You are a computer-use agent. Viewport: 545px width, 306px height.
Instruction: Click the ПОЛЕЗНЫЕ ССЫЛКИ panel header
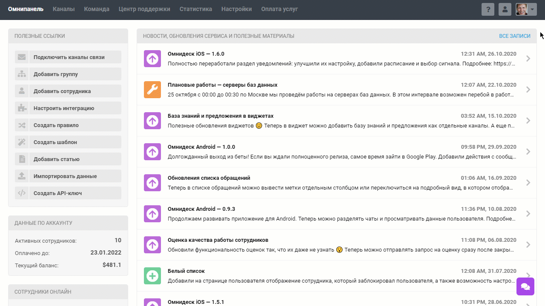pyautogui.click(x=68, y=36)
